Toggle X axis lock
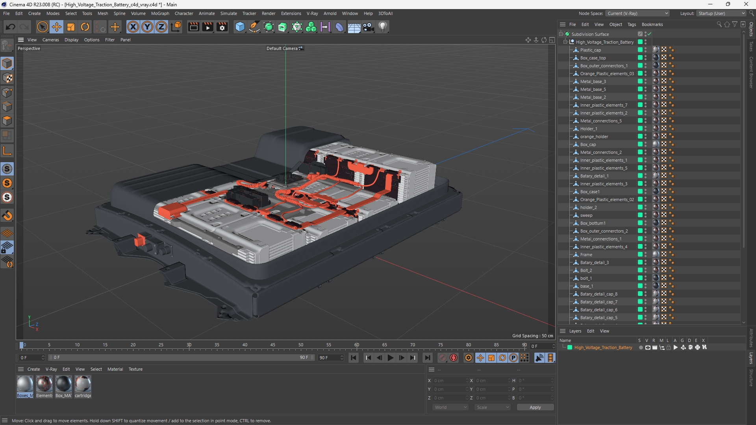 [133, 27]
